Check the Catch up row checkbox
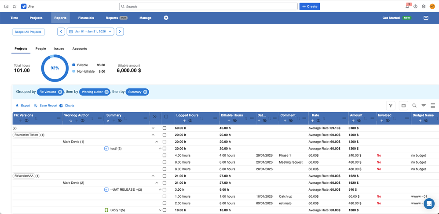The width and height of the screenshot is (439, 214). [165, 196]
